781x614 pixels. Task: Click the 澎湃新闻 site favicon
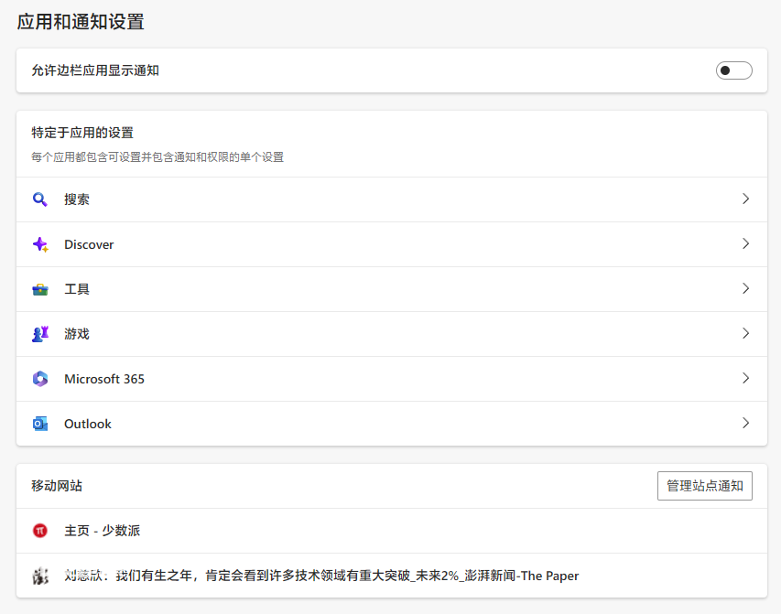click(40, 576)
